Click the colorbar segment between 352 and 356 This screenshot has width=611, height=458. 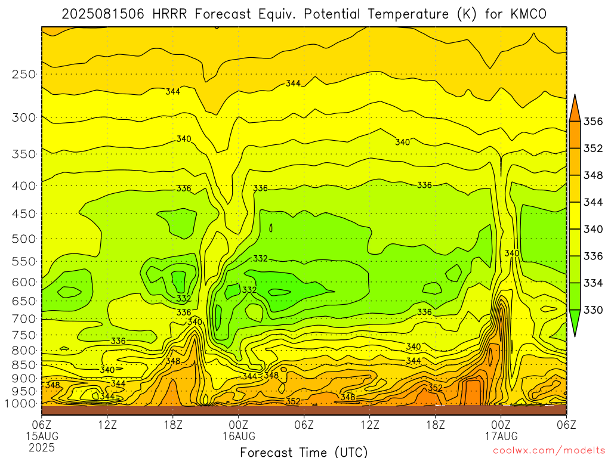tap(575, 135)
